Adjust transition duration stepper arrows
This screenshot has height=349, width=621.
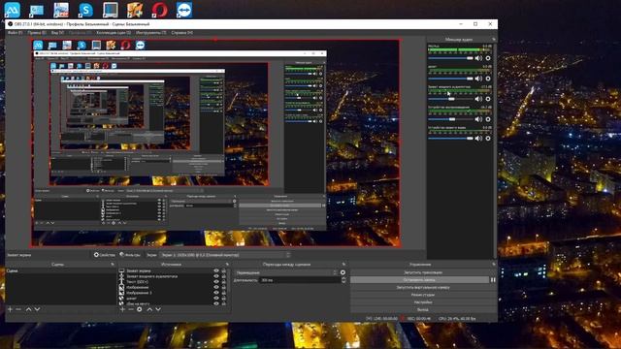click(343, 280)
